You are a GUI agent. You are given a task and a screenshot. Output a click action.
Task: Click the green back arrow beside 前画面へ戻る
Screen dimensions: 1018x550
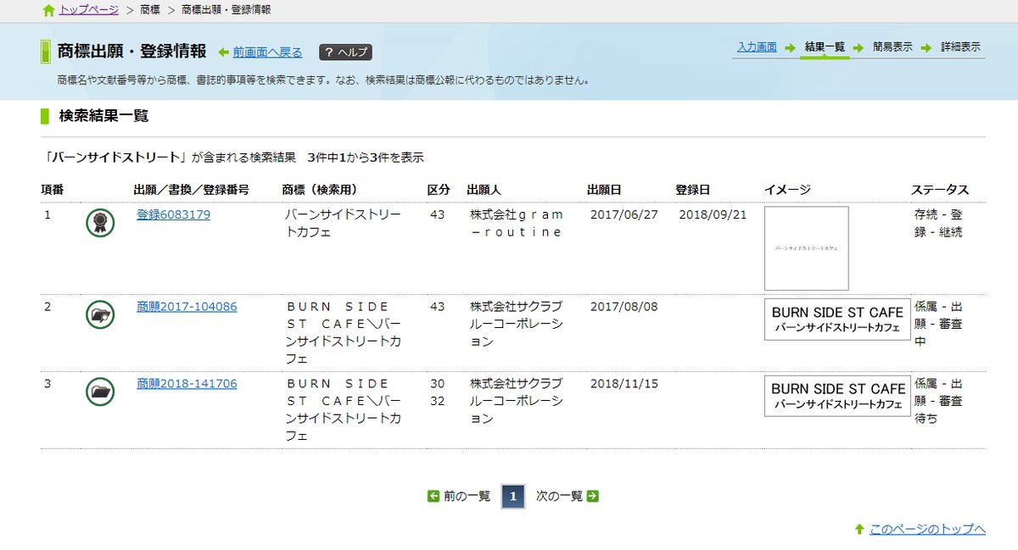click(224, 53)
